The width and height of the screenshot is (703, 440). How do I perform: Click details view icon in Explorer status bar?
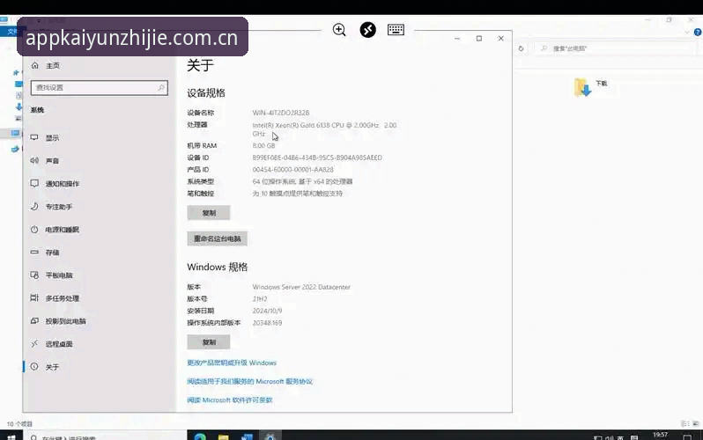pyautogui.click(x=685, y=423)
